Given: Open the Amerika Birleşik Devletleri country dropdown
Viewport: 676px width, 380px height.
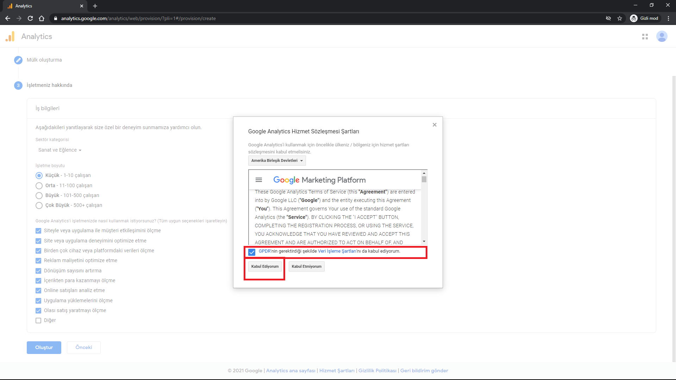Looking at the screenshot, I should pos(277,160).
